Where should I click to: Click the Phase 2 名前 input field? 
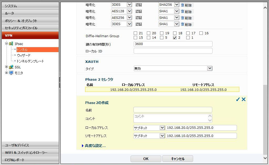click(x=173, y=110)
